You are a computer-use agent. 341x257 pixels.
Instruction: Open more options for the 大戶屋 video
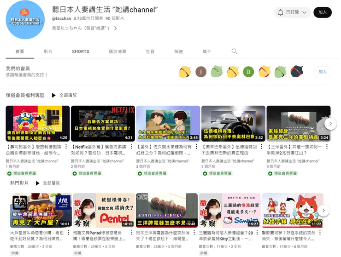68,233
